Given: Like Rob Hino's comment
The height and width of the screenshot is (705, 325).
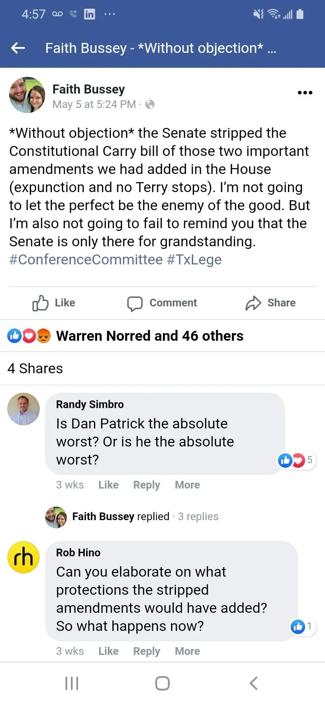Looking at the screenshot, I should pyautogui.click(x=108, y=651).
